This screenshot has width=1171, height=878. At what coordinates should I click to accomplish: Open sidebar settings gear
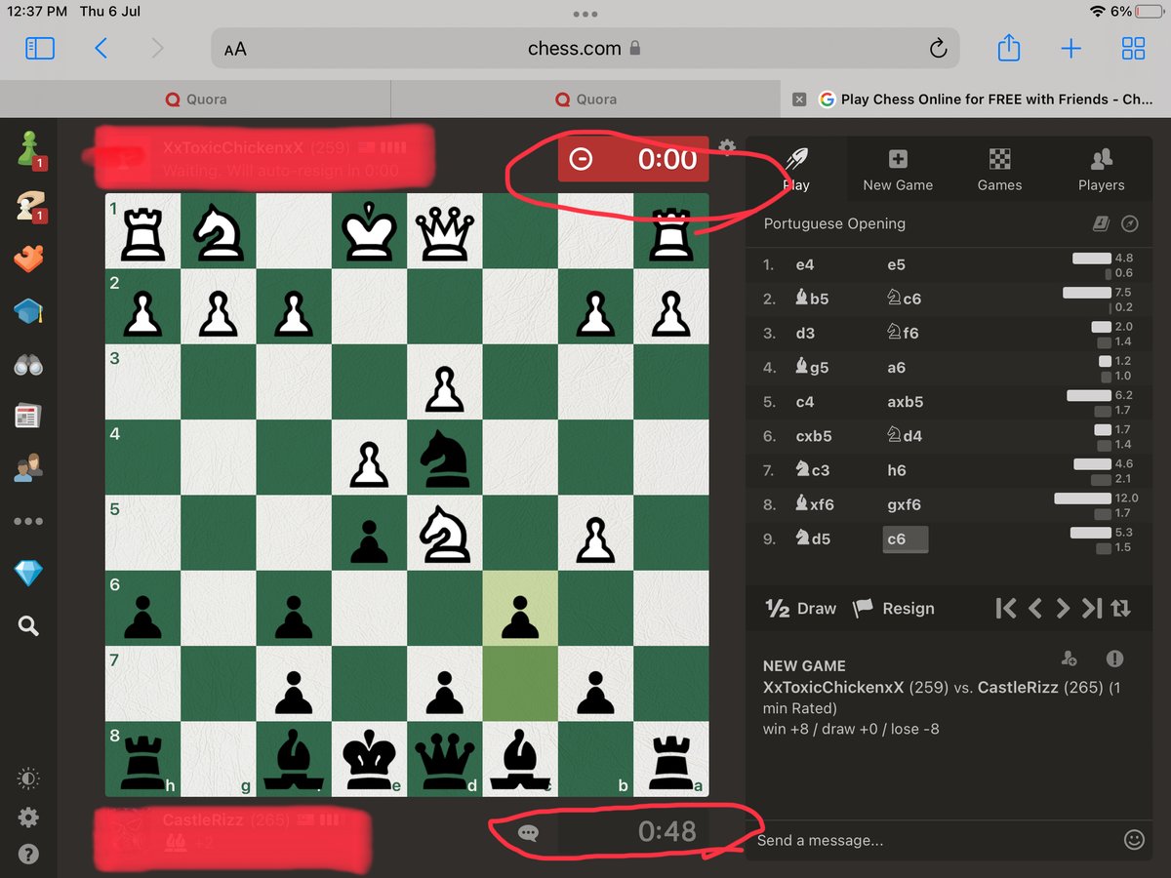tap(28, 818)
